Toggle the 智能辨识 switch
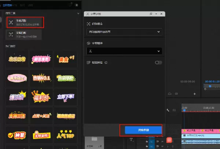 (158, 63)
